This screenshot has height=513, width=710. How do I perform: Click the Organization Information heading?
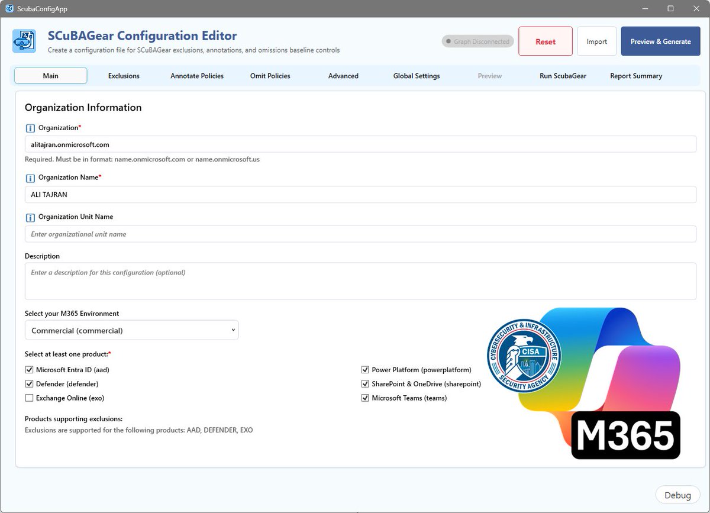[83, 108]
